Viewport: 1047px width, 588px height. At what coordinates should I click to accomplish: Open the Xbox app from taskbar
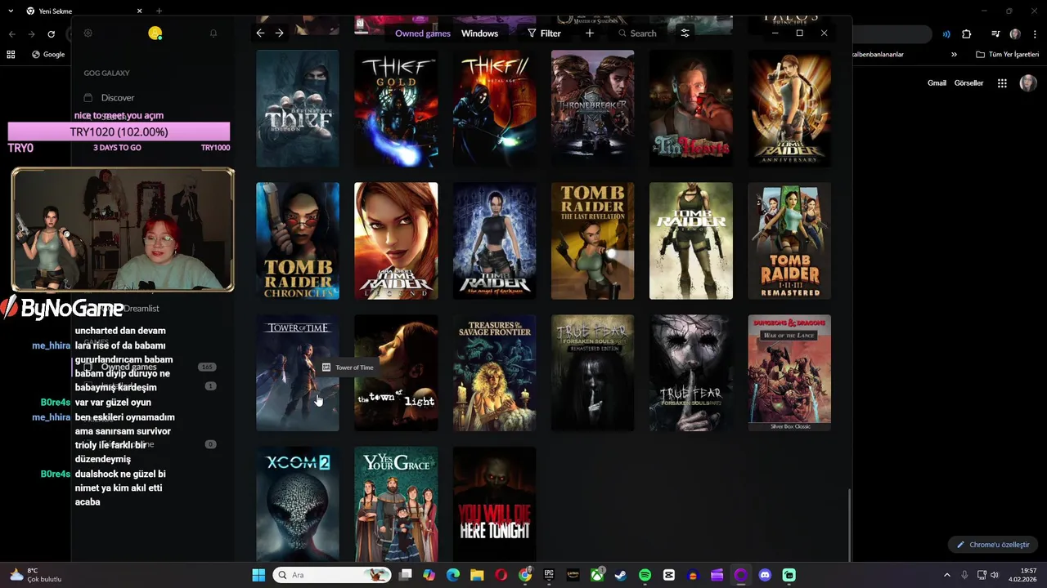[x=597, y=575]
